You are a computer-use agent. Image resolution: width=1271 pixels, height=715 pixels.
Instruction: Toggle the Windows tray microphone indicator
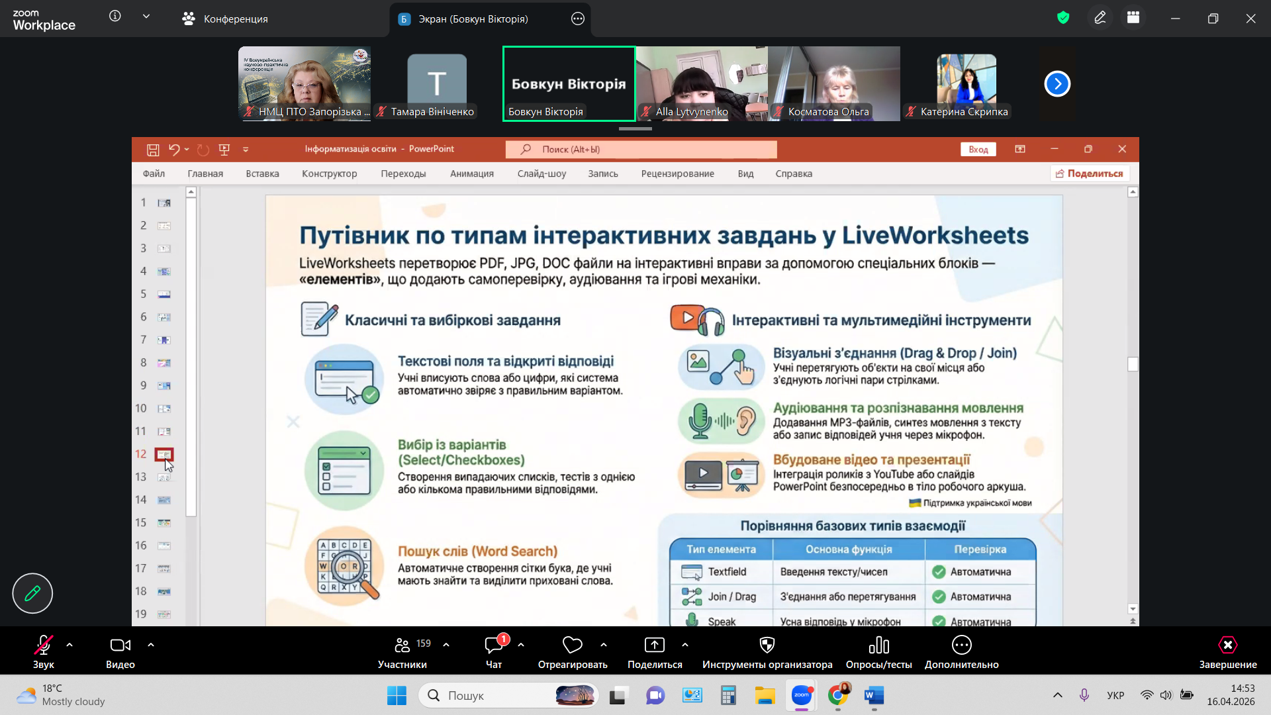click(x=1084, y=695)
